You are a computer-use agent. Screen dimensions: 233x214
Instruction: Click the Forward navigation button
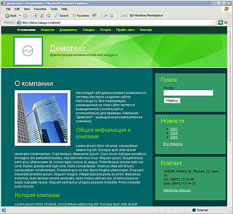click(x=25, y=16)
